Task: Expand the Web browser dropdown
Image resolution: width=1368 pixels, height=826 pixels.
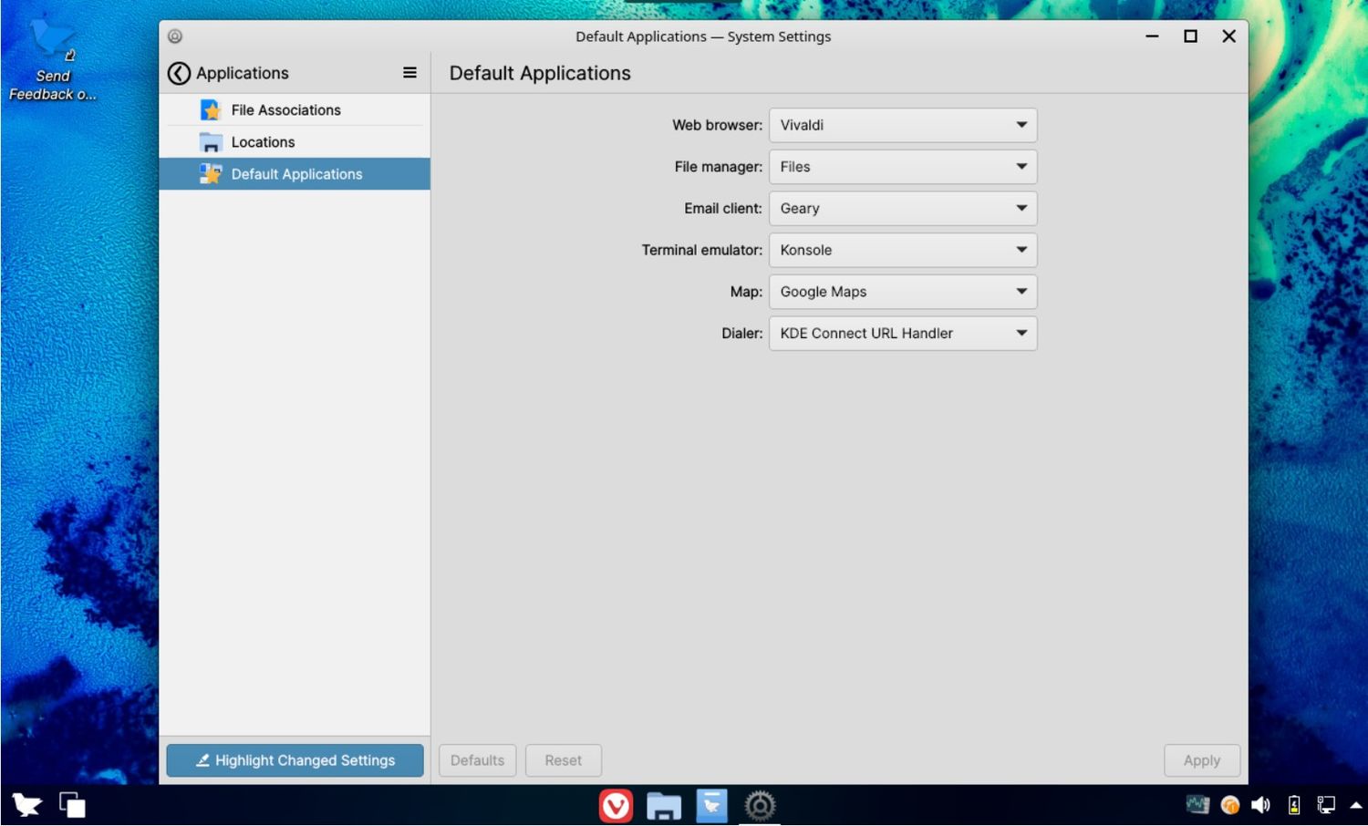Action: (903, 125)
